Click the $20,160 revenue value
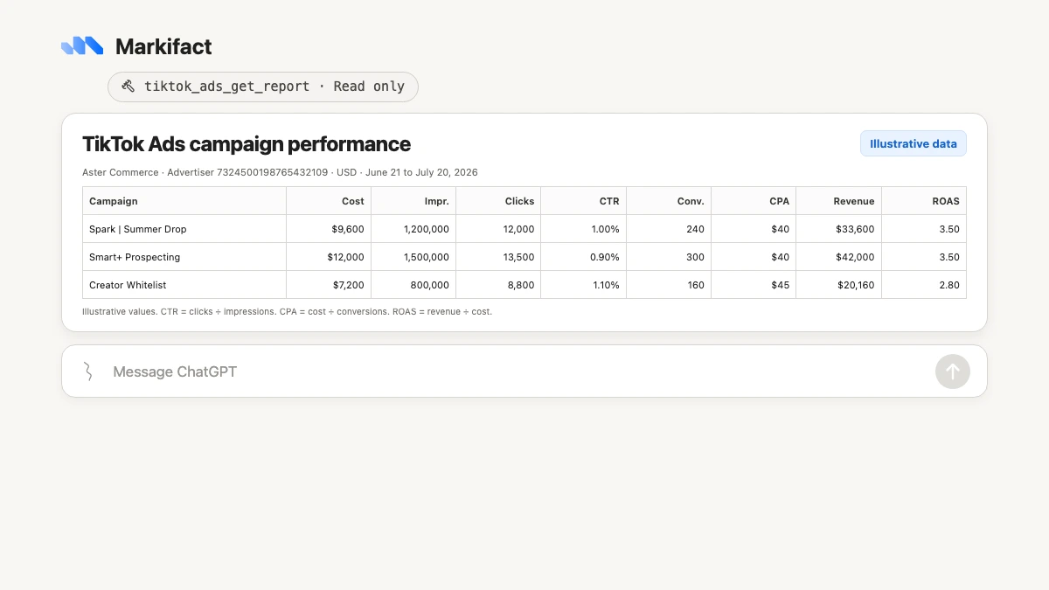The height and width of the screenshot is (590, 1049). (855, 285)
